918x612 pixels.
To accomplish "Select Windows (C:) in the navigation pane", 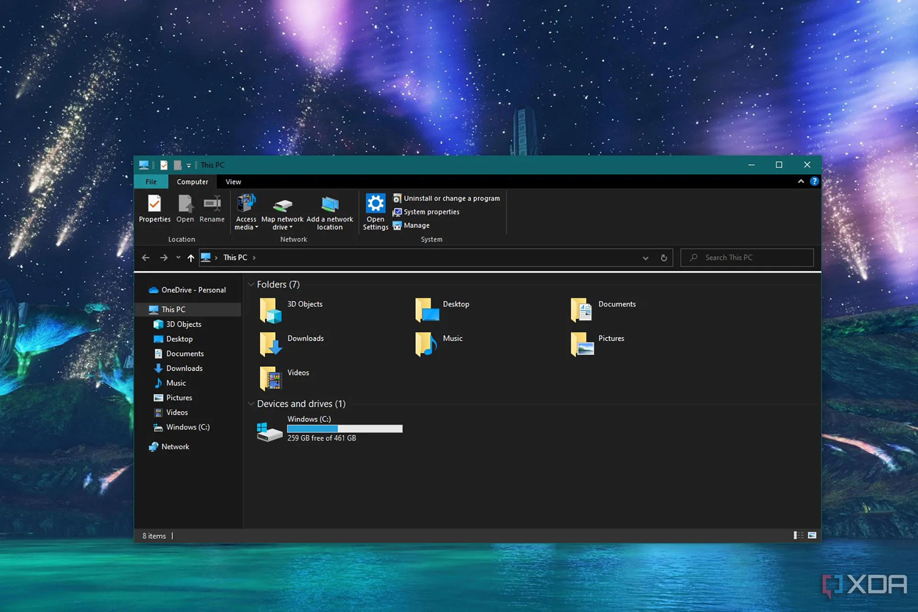I will pyautogui.click(x=181, y=427).
